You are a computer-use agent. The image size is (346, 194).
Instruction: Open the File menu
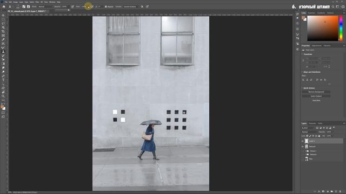(6, 2)
